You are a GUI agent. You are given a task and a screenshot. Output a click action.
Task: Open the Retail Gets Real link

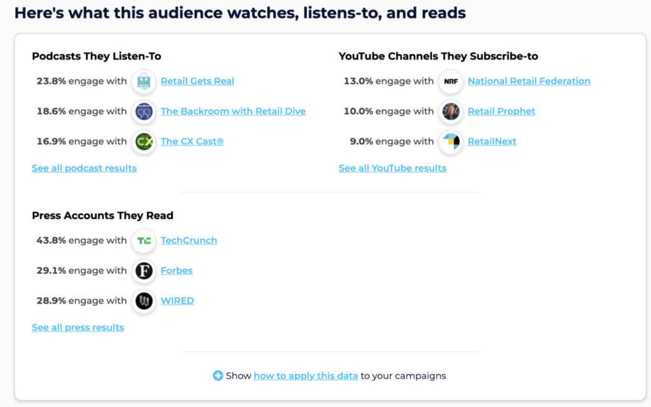(197, 81)
